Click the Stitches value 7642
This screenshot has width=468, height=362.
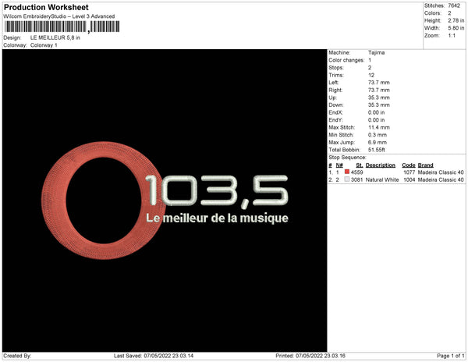pos(454,5)
